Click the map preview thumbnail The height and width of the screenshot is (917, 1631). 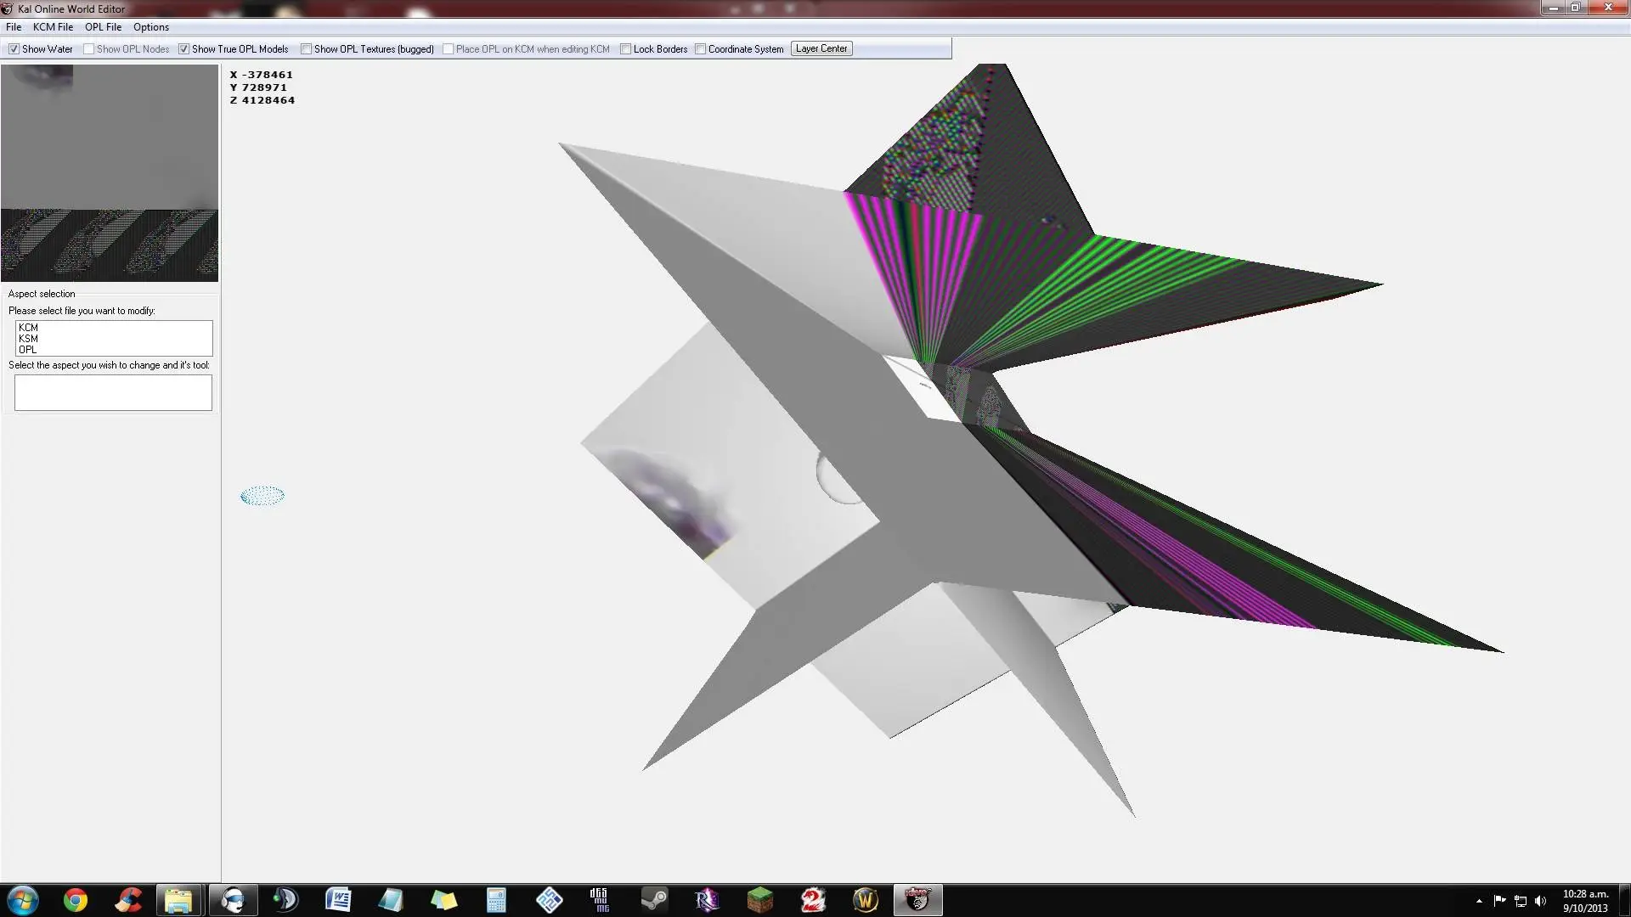click(x=110, y=173)
